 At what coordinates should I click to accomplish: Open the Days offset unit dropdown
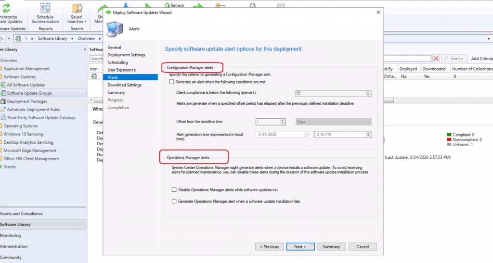click(x=333, y=122)
